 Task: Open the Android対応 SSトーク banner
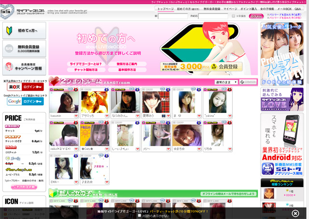pos(282,145)
